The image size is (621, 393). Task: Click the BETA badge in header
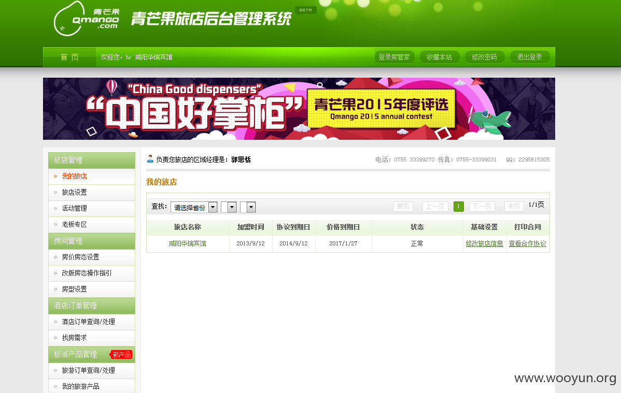pyautogui.click(x=305, y=10)
